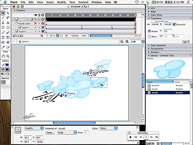Toggle the Constrain checkbox
This screenshot has height=145, width=193.
pyautogui.click(x=174, y=24)
